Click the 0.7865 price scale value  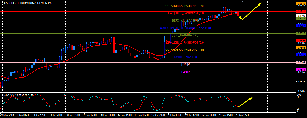[301, 72]
